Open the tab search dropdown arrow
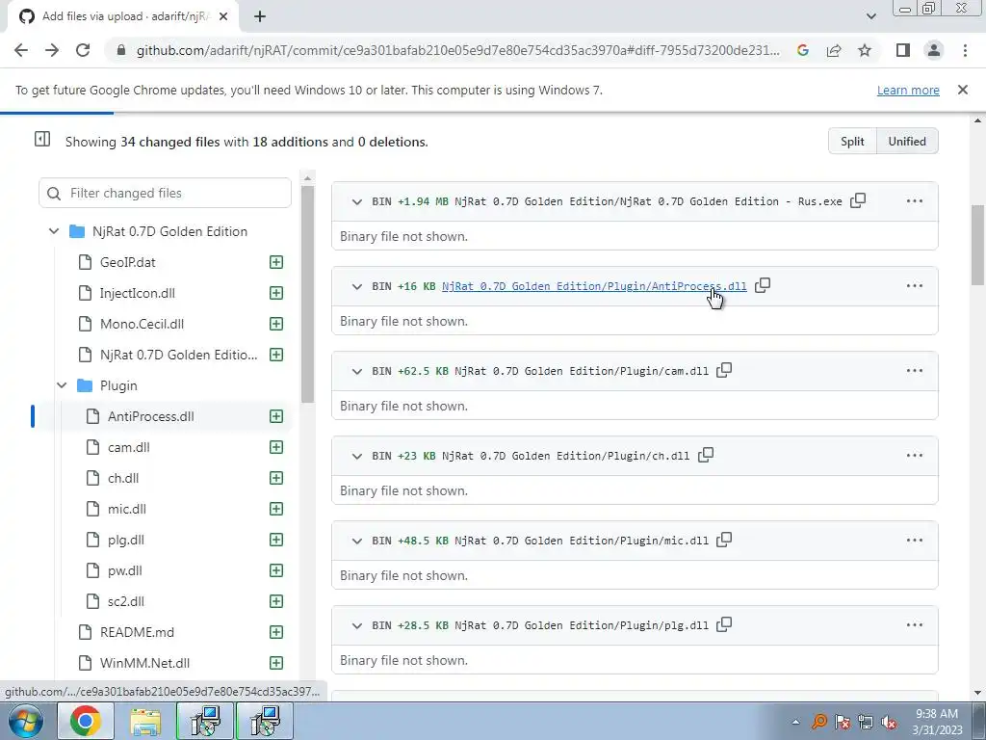 870,16
